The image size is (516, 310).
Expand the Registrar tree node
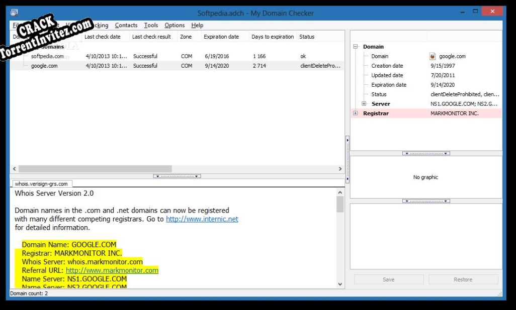click(355, 113)
